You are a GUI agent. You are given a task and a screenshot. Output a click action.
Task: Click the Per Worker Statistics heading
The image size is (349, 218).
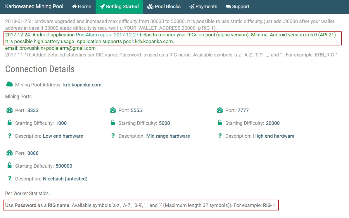point(27,194)
